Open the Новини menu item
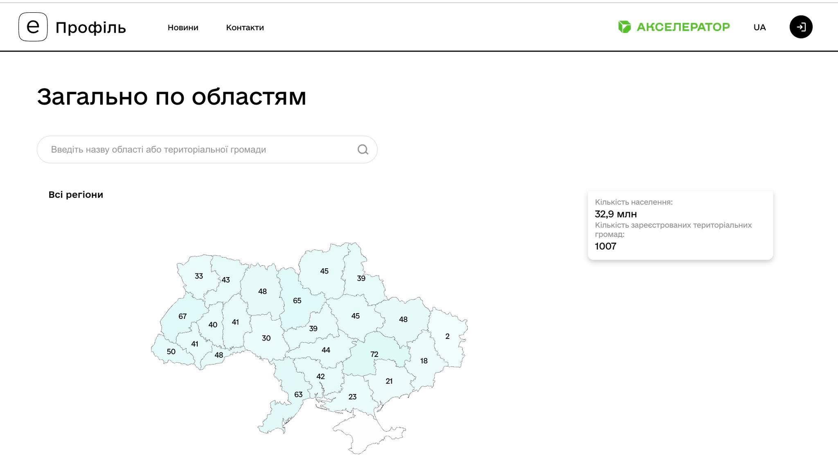The image size is (838, 473). tap(183, 27)
